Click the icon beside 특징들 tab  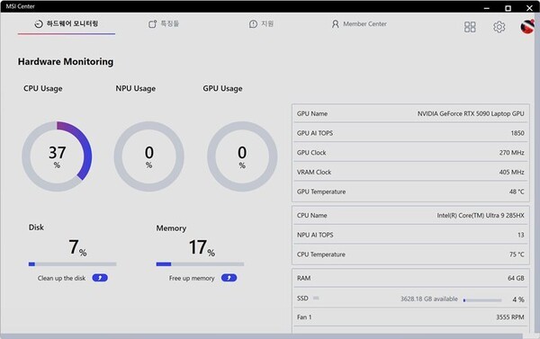pos(152,23)
